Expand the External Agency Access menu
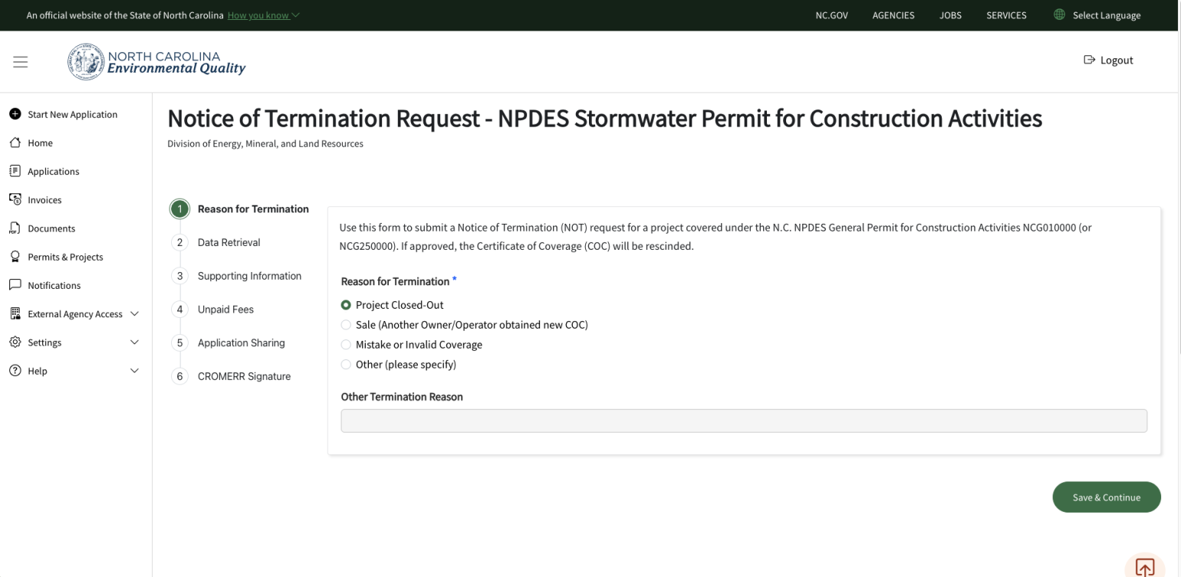 tap(74, 313)
